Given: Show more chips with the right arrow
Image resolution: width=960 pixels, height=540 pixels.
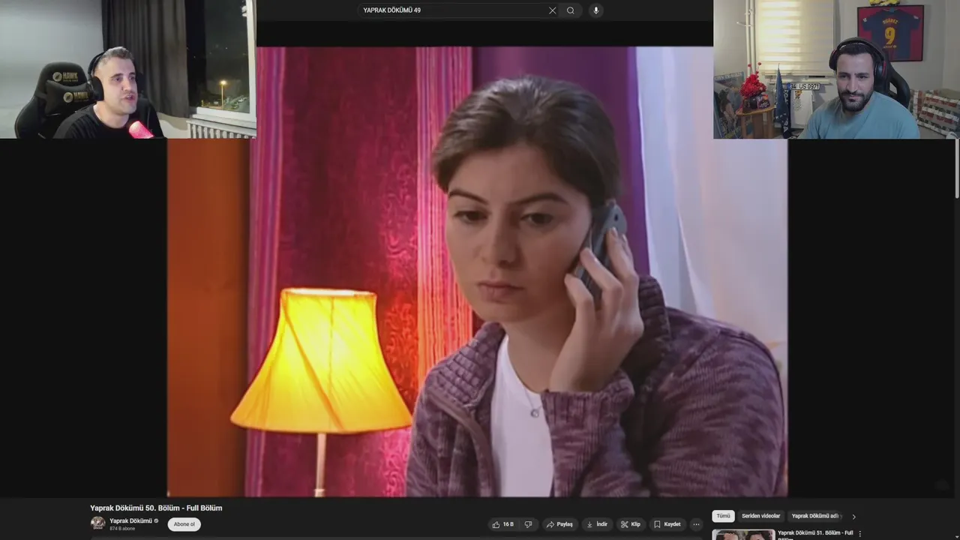Looking at the screenshot, I should point(853,516).
